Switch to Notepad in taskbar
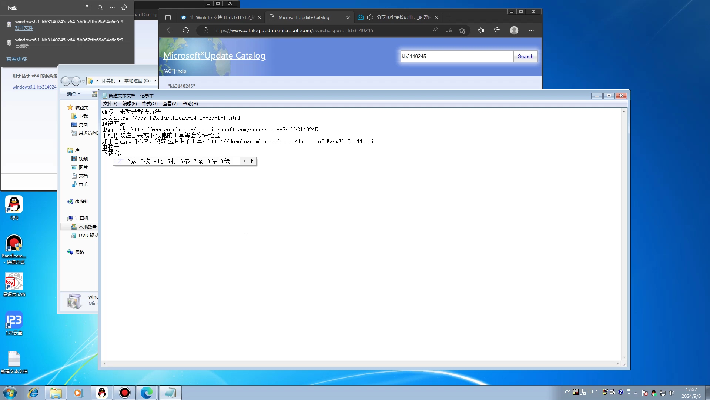The height and width of the screenshot is (400, 710). 170,393
